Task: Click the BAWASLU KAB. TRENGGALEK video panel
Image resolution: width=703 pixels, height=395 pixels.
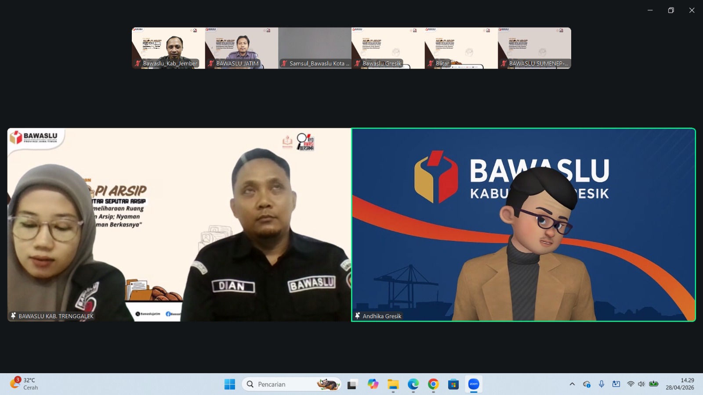Action: [x=179, y=225]
